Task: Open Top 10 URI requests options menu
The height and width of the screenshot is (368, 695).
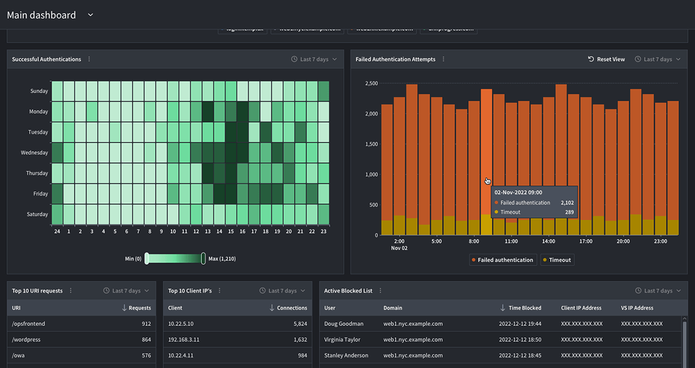Action: (71, 291)
